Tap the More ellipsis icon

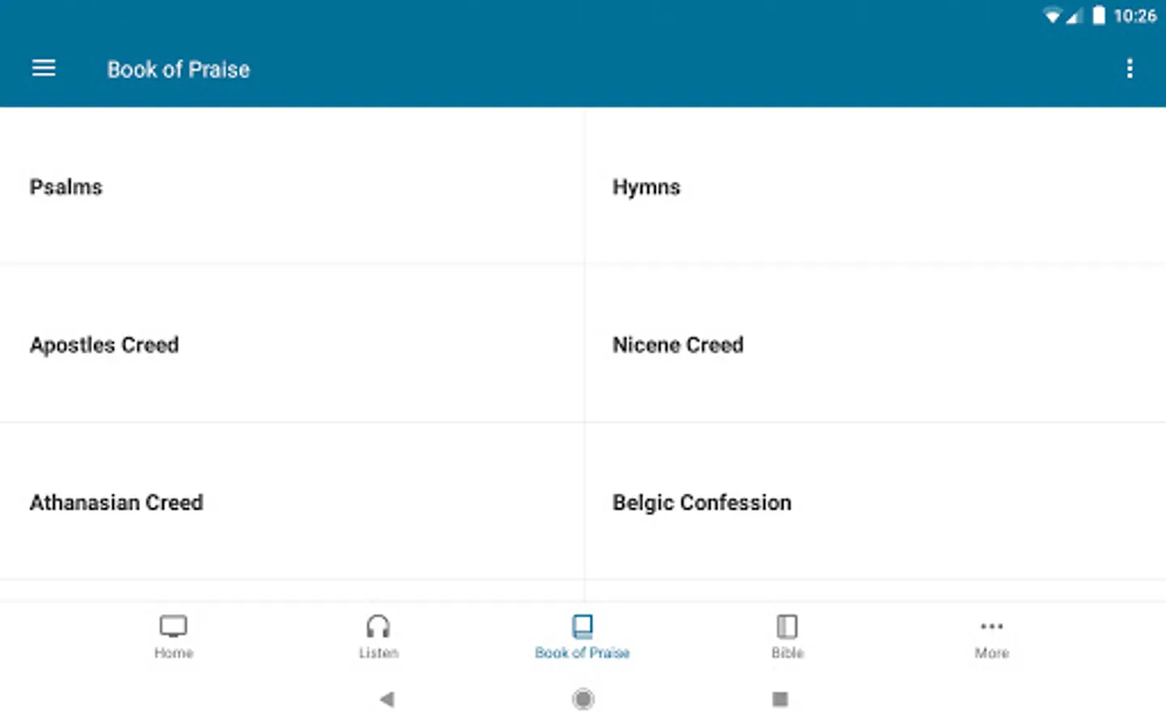point(991,626)
